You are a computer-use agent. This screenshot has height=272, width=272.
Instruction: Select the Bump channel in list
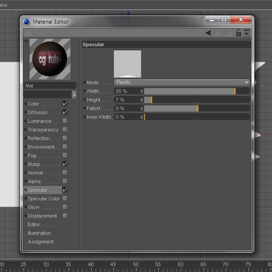point(34,164)
